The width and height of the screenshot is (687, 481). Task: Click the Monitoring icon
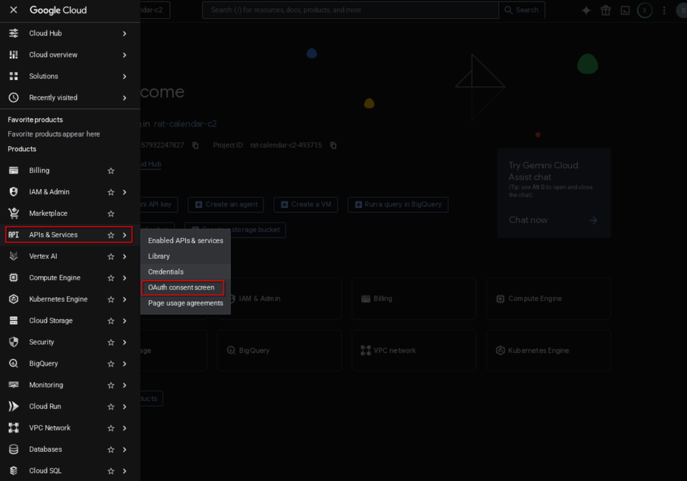tap(14, 385)
